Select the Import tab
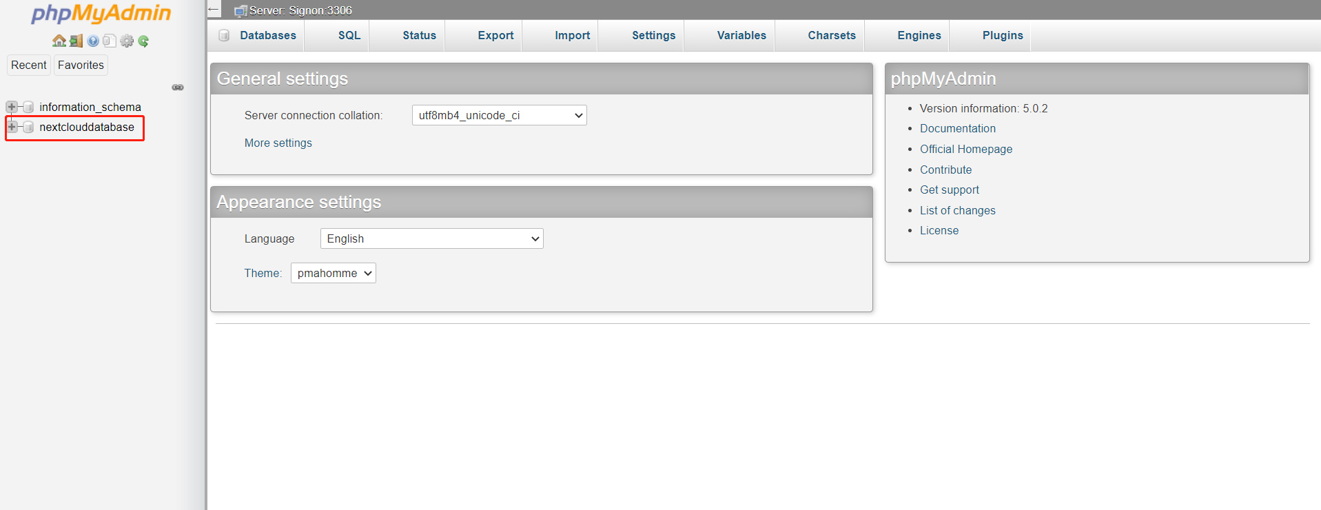The height and width of the screenshot is (510, 1321). click(560, 35)
